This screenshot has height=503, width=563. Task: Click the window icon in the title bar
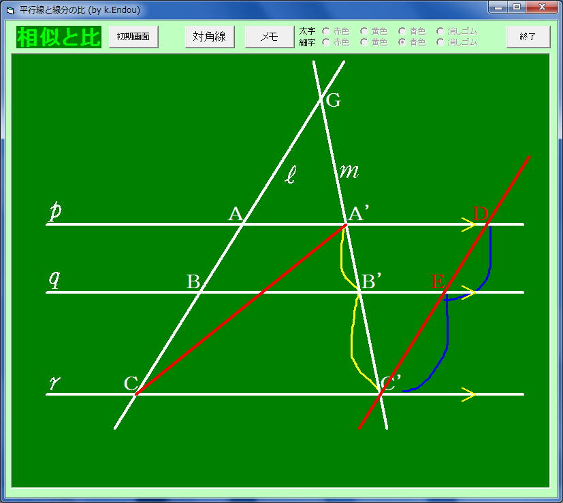10,10
